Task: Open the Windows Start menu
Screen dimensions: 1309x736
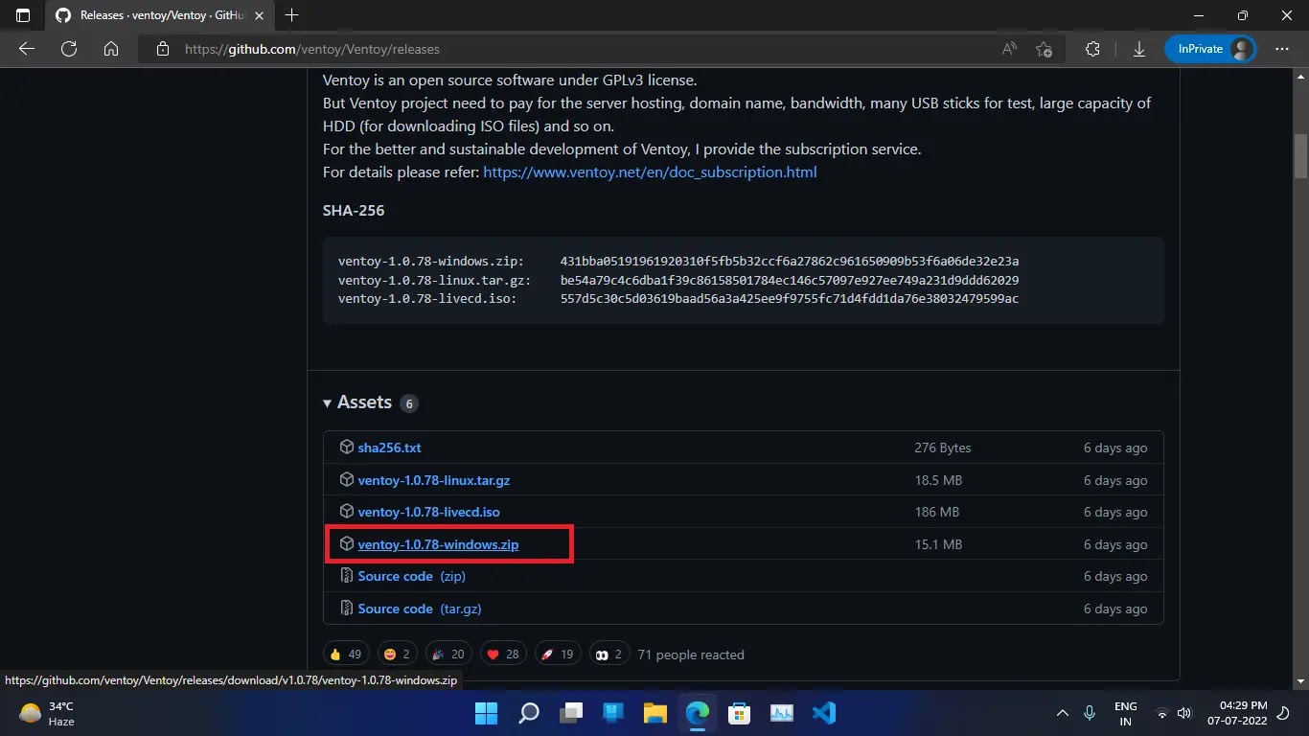Action: pyautogui.click(x=487, y=713)
